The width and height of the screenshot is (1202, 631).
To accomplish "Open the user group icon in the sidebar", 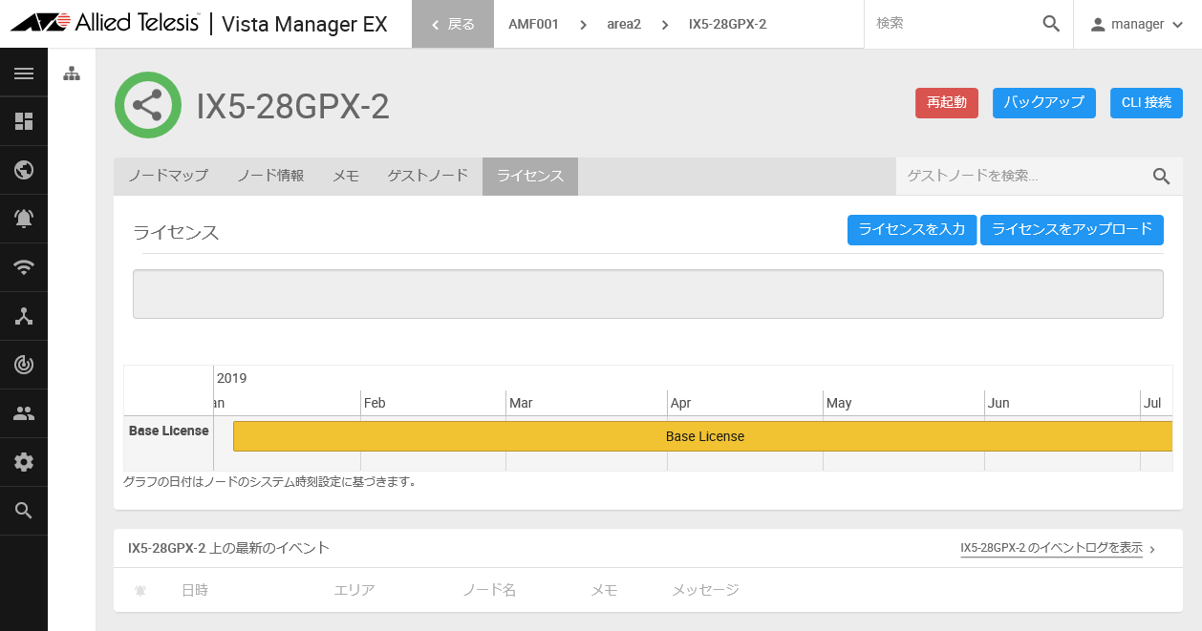I will [x=24, y=413].
